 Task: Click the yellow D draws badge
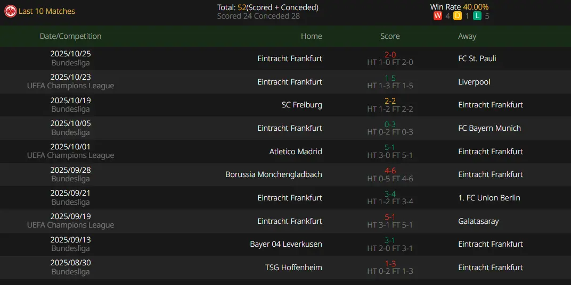coord(458,16)
